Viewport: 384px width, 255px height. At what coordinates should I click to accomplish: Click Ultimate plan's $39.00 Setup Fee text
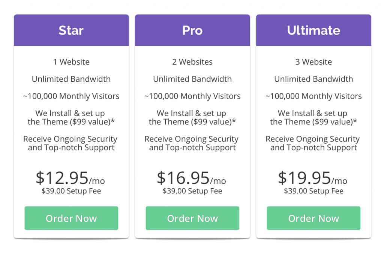point(313,191)
